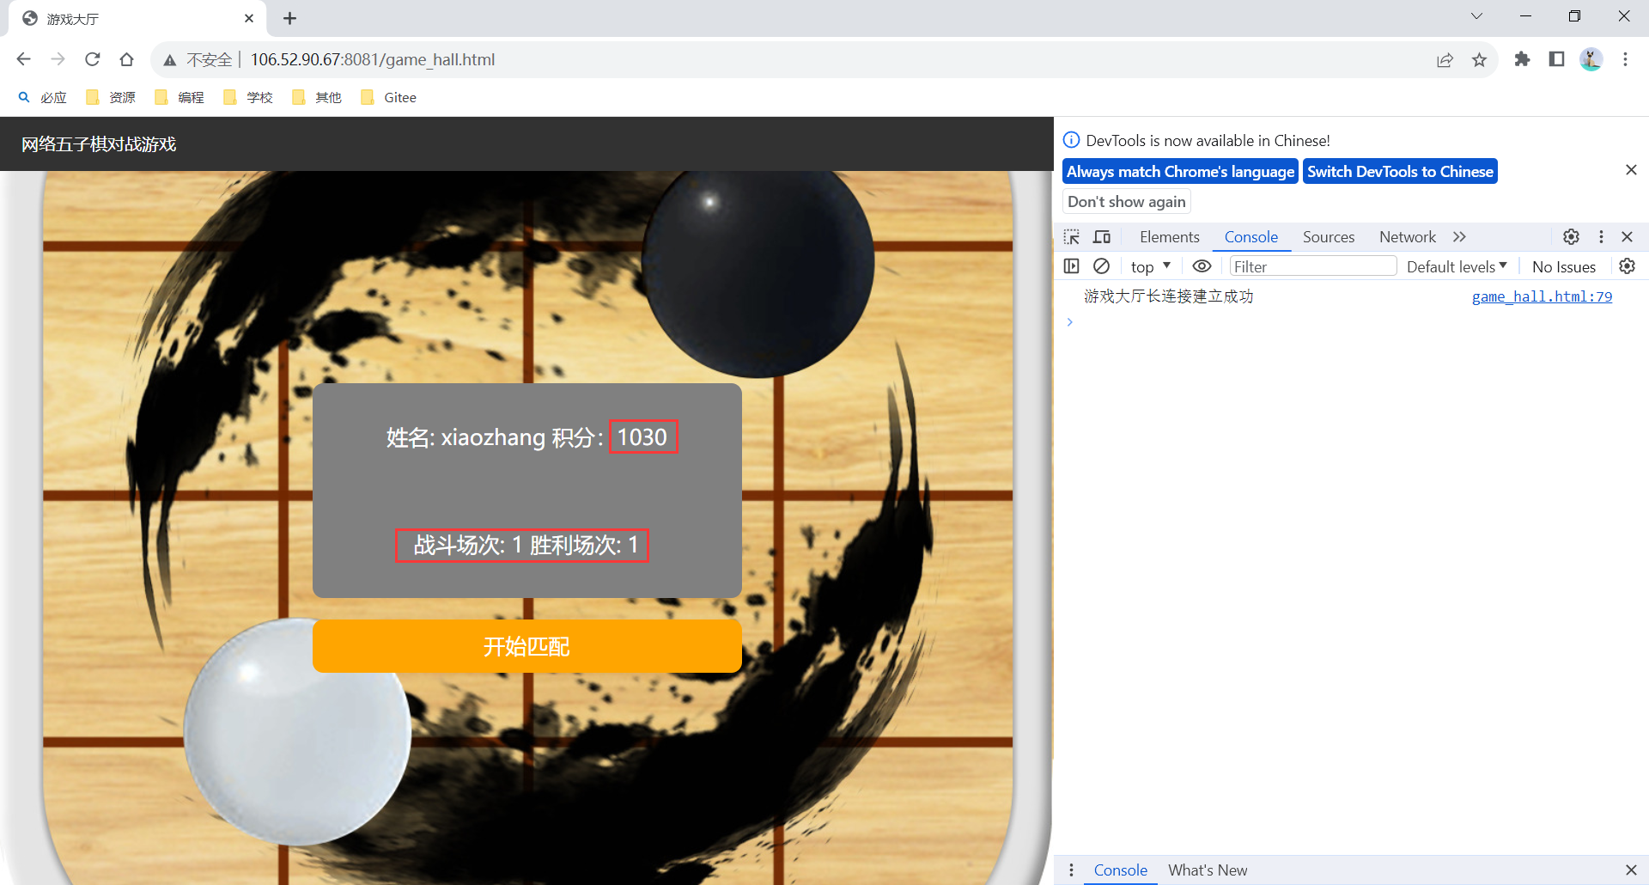Clear the console output
This screenshot has width=1649, height=885.
[1101, 266]
